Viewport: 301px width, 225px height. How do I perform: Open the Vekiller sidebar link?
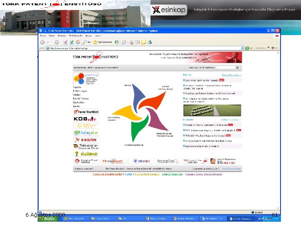tap(77, 95)
